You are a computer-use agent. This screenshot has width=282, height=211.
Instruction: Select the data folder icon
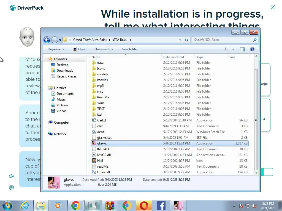coord(94,63)
